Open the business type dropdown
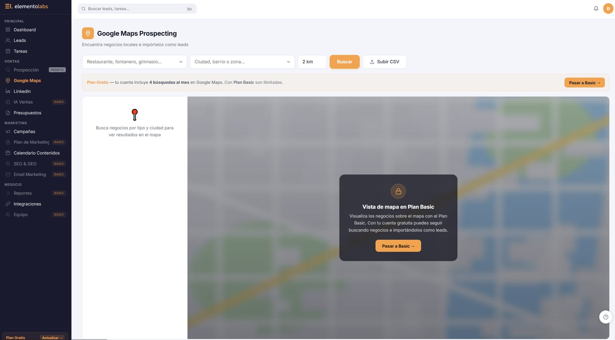Screen dimensions: 615x340 (x=134, y=62)
